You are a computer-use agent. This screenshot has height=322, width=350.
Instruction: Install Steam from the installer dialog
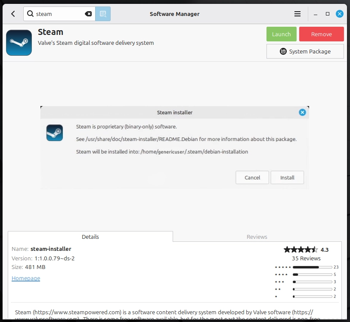coord(287,177)
